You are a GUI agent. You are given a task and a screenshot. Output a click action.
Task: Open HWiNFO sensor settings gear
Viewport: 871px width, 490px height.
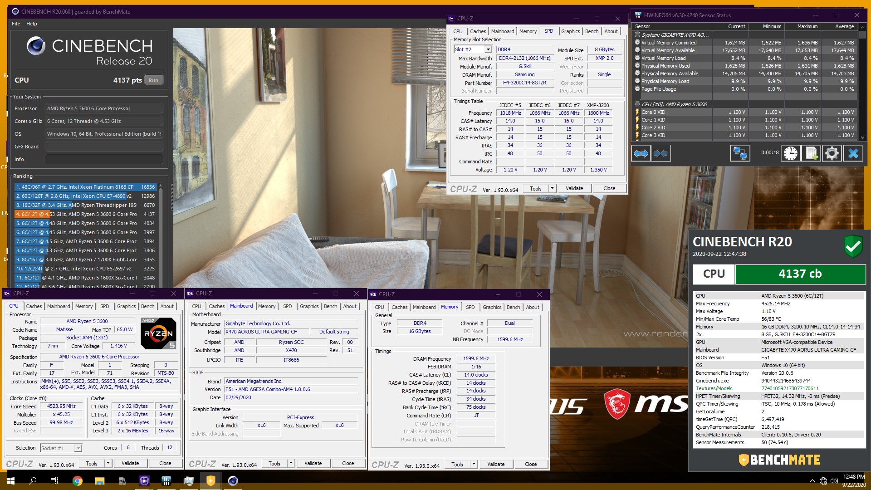pyautogui.click(x=832, y=153)
